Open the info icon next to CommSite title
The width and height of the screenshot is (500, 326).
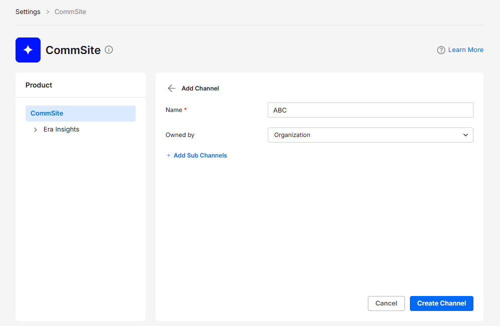109,49
